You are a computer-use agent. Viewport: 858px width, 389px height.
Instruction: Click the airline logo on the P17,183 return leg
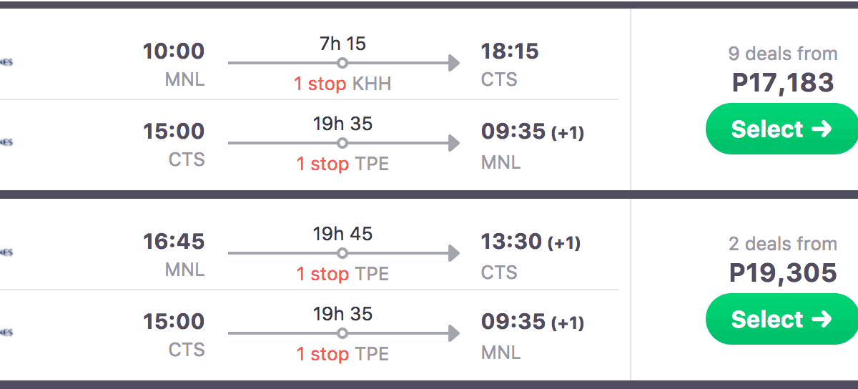coord(6,142)
